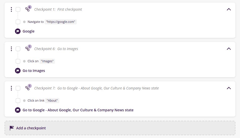Check the Navigate to google.com step checkbox
240x138 pixels.
[18, 22]
